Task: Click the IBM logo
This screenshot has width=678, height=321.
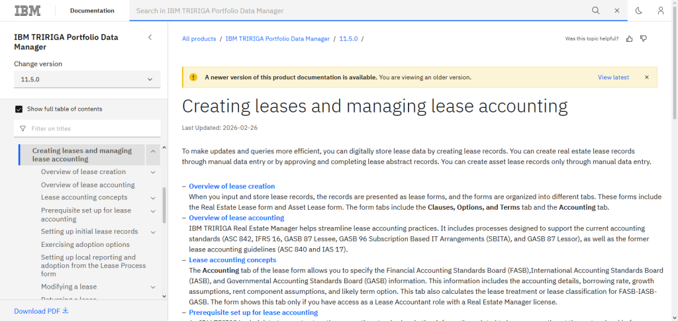Action: tap(28, 11)
